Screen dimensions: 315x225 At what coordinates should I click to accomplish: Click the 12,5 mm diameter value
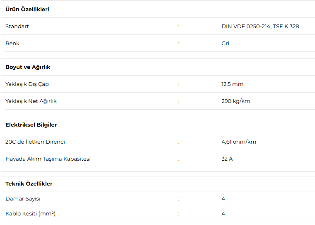pos(232,84)
